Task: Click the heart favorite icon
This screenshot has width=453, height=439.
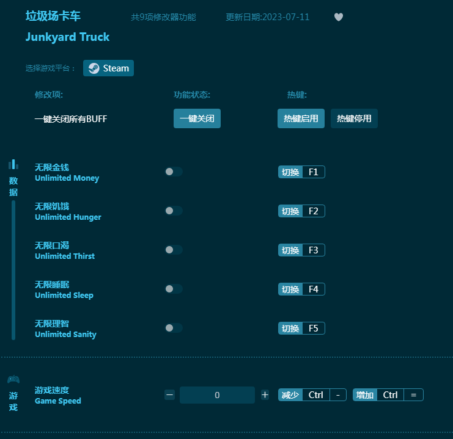Action: click(339, 17)
